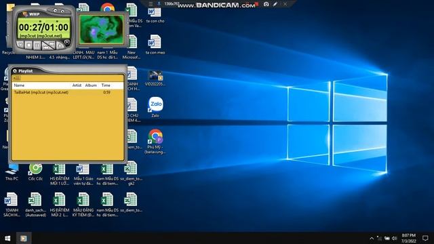Select the TaiBaiHat track in the playlist
Viewport: 434px width, 244px height.
[x=41, y=92]
